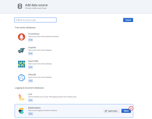
Task: Click the 'Logging & document databases' heading
Action: pos(29,88)
